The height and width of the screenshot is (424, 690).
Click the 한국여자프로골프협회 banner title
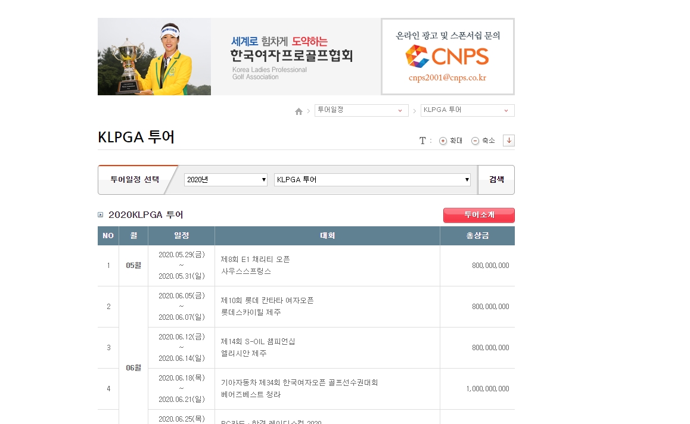[x=291, y=56]
